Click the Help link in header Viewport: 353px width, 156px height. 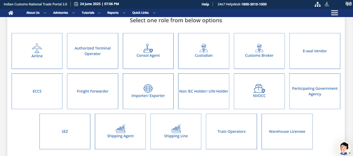(x=205, y=4)
